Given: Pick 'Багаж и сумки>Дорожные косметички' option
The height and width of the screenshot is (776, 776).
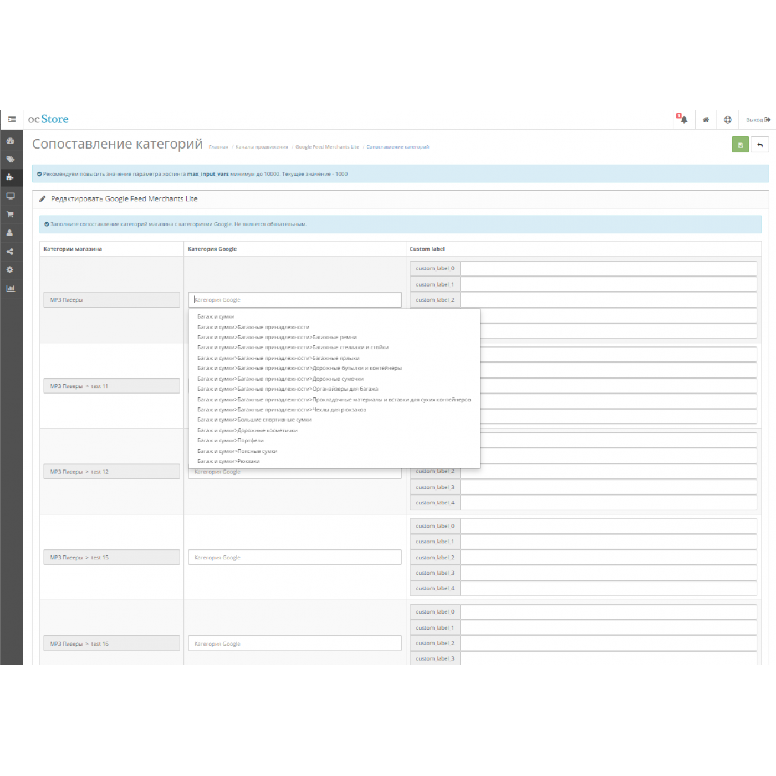Looking at the screenshot, I should (x=247, y=430).
